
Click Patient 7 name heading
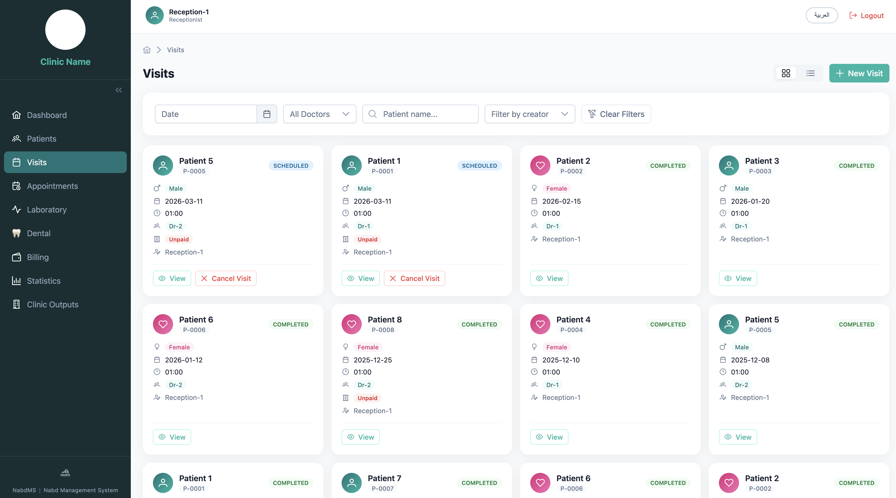[x=384, y=478]
